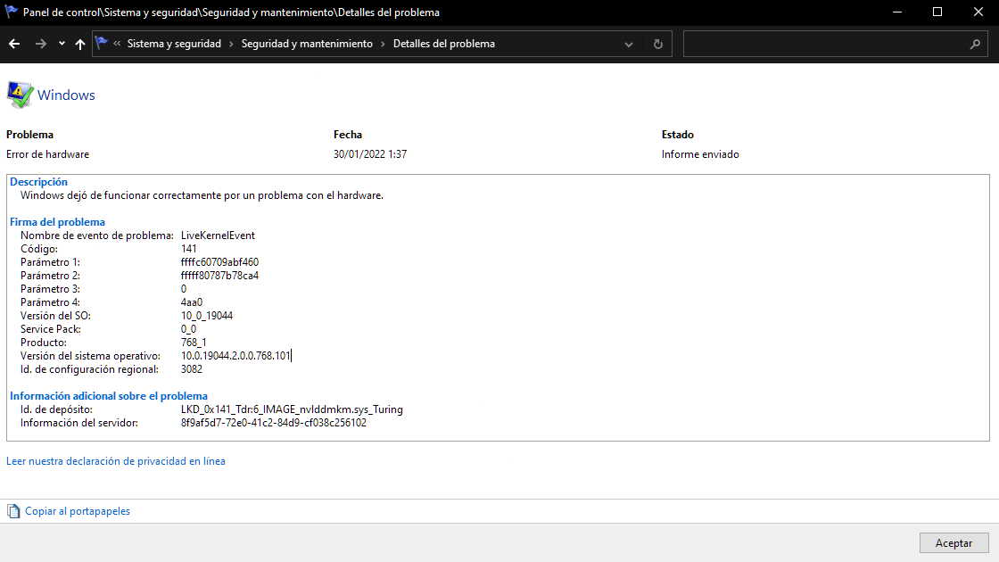This screenshot has height=562, width=999.
Task: Select Producto value 768_1
Action: click(x=194, y=343)
